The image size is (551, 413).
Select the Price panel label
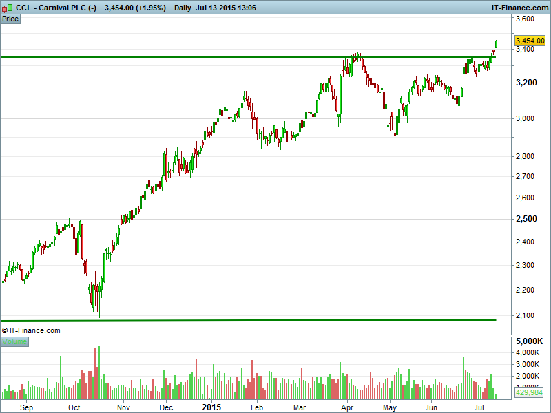(10, 19)
